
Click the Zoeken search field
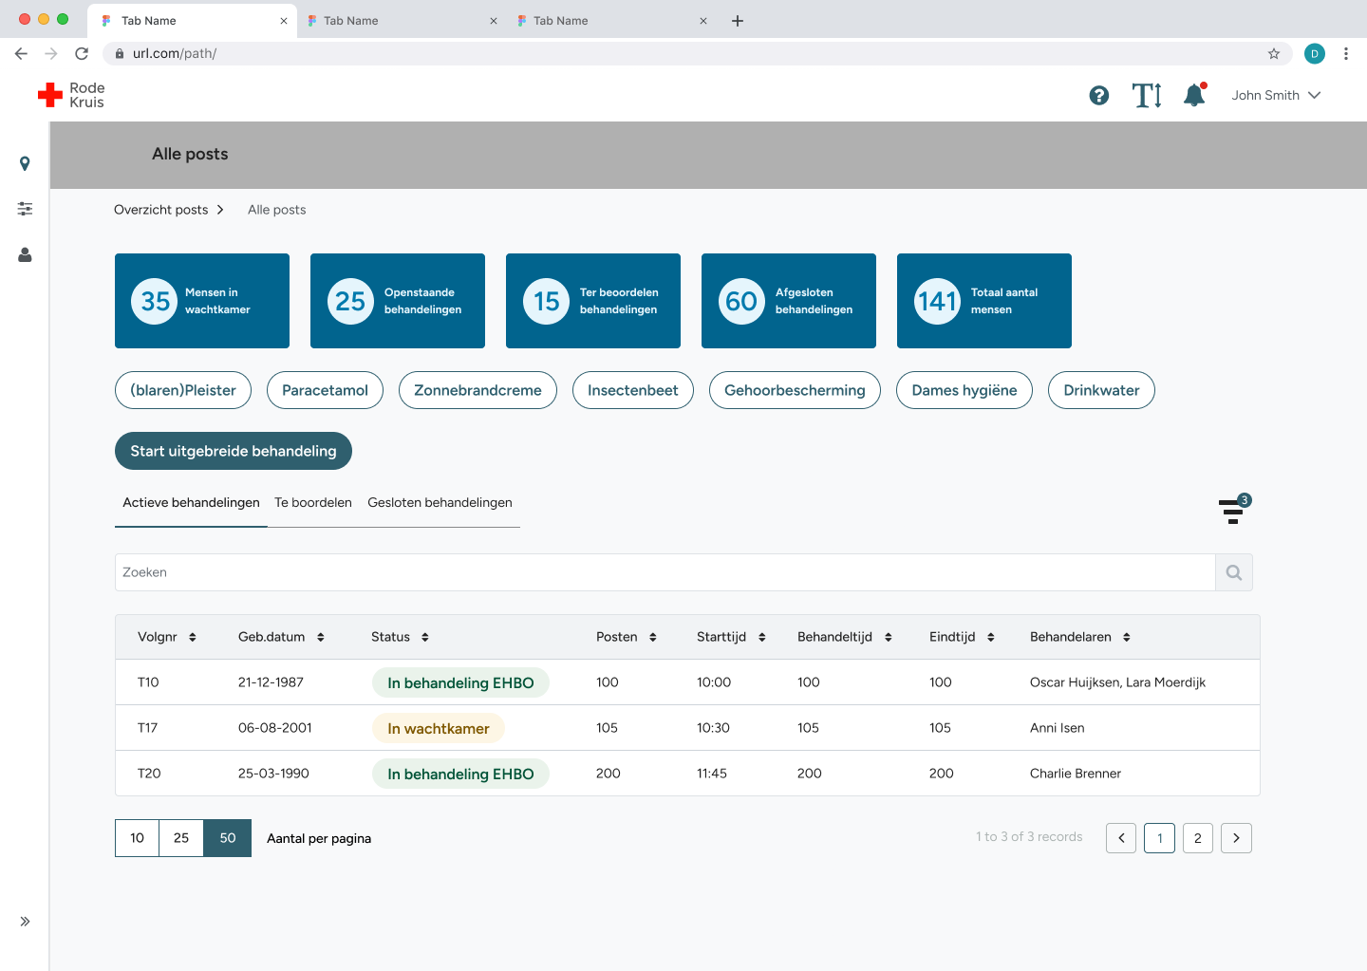pyautogui.click(x=665, y=572)
